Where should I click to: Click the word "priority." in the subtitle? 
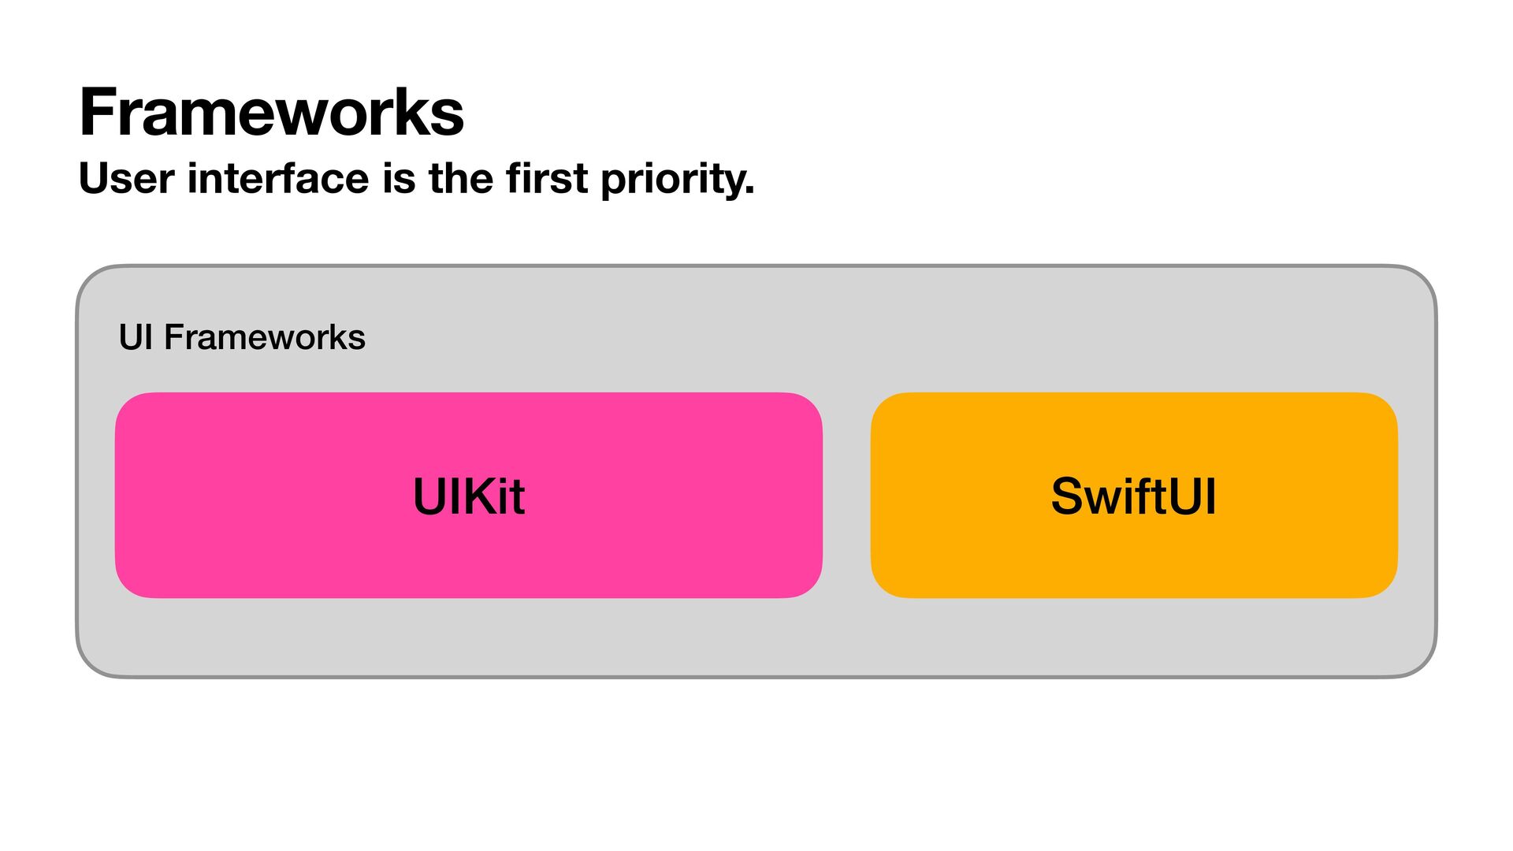[677, 180]
